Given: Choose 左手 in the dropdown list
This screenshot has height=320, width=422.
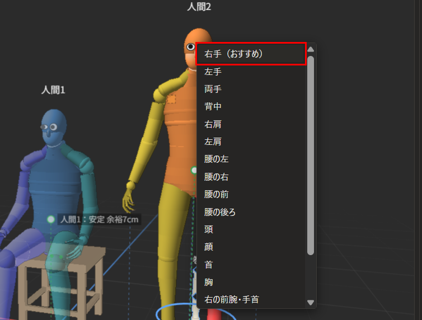Looking at the screenshot, I should tap(251, 72).
